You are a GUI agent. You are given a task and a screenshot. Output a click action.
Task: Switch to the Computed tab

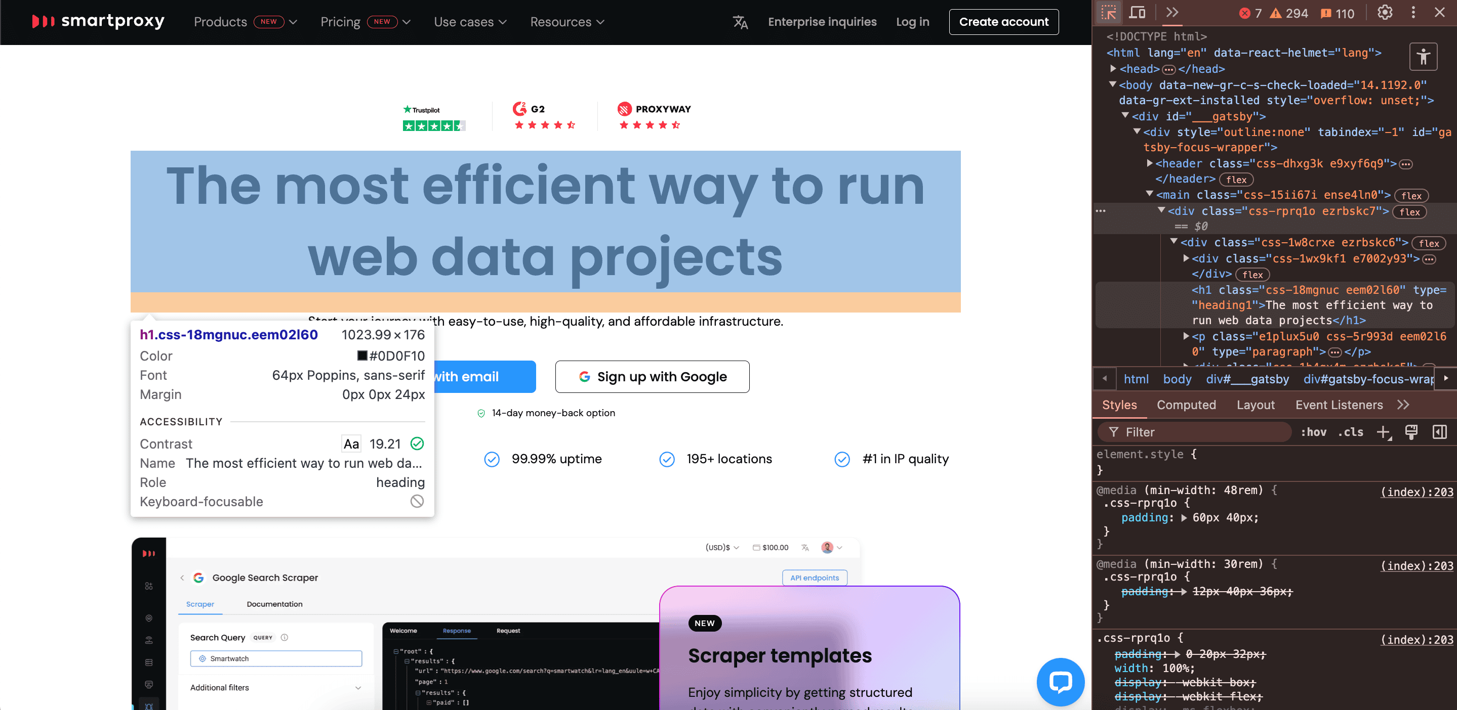tap(1186, 405)
